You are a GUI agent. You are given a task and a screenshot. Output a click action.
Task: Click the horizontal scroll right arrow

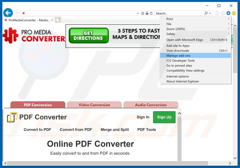(x=230, y=163)
